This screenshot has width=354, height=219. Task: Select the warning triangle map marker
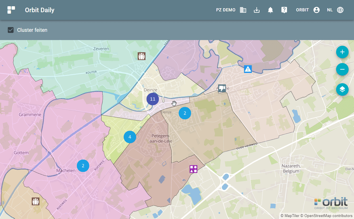248,69
